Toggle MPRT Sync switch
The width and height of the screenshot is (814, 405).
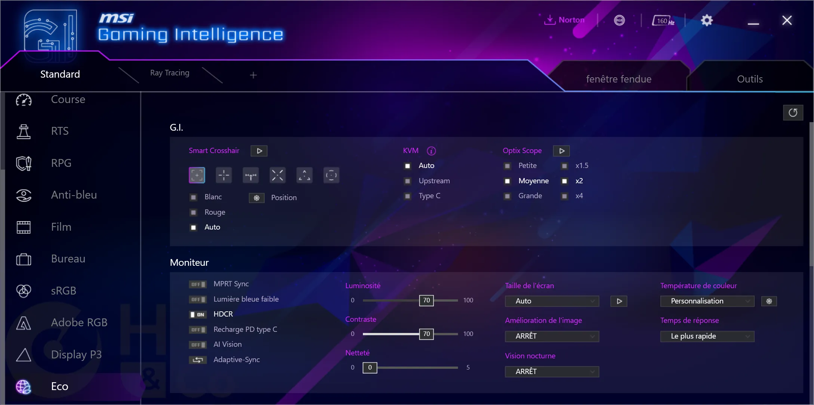pos(198,284)
